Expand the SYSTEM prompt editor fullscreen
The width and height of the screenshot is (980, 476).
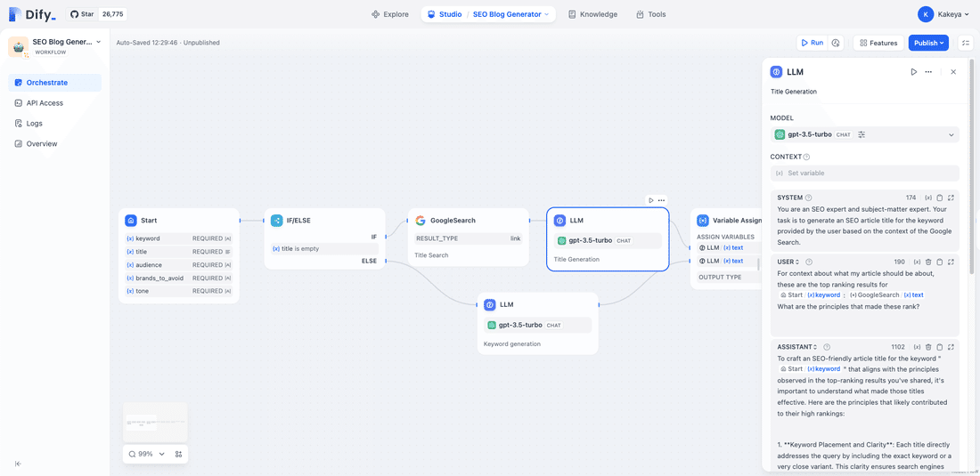click(x=951, y=198)
